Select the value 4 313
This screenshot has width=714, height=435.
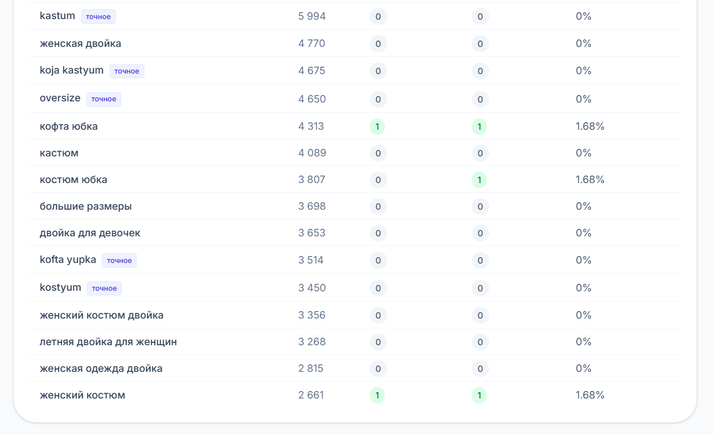pos(311,126)
